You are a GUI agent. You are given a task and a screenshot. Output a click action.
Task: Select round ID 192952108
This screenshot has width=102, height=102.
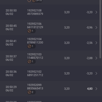click(34, 10)
